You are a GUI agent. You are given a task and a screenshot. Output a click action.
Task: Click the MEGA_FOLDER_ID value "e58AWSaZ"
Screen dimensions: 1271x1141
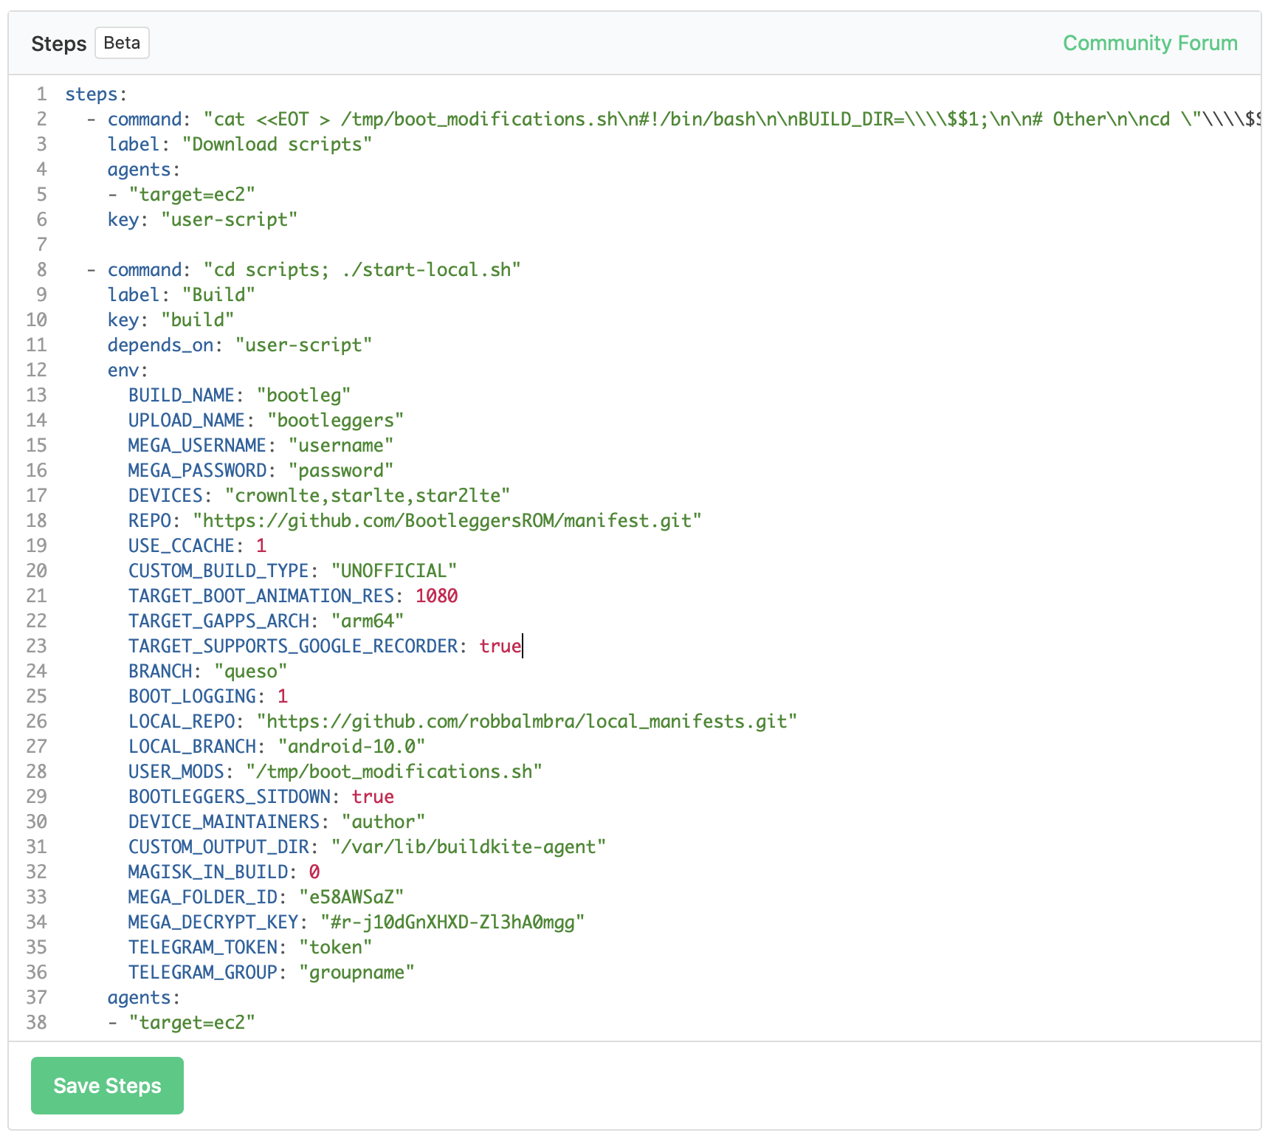click(x=351, y=897)
